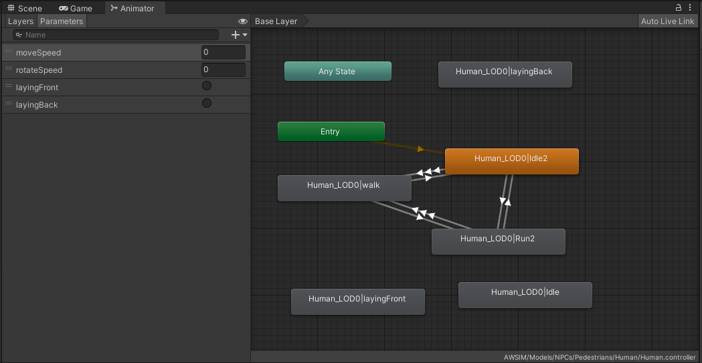Open the add-parameter dropdown arrow
The image size is (702, 363).
coord(245,35)
